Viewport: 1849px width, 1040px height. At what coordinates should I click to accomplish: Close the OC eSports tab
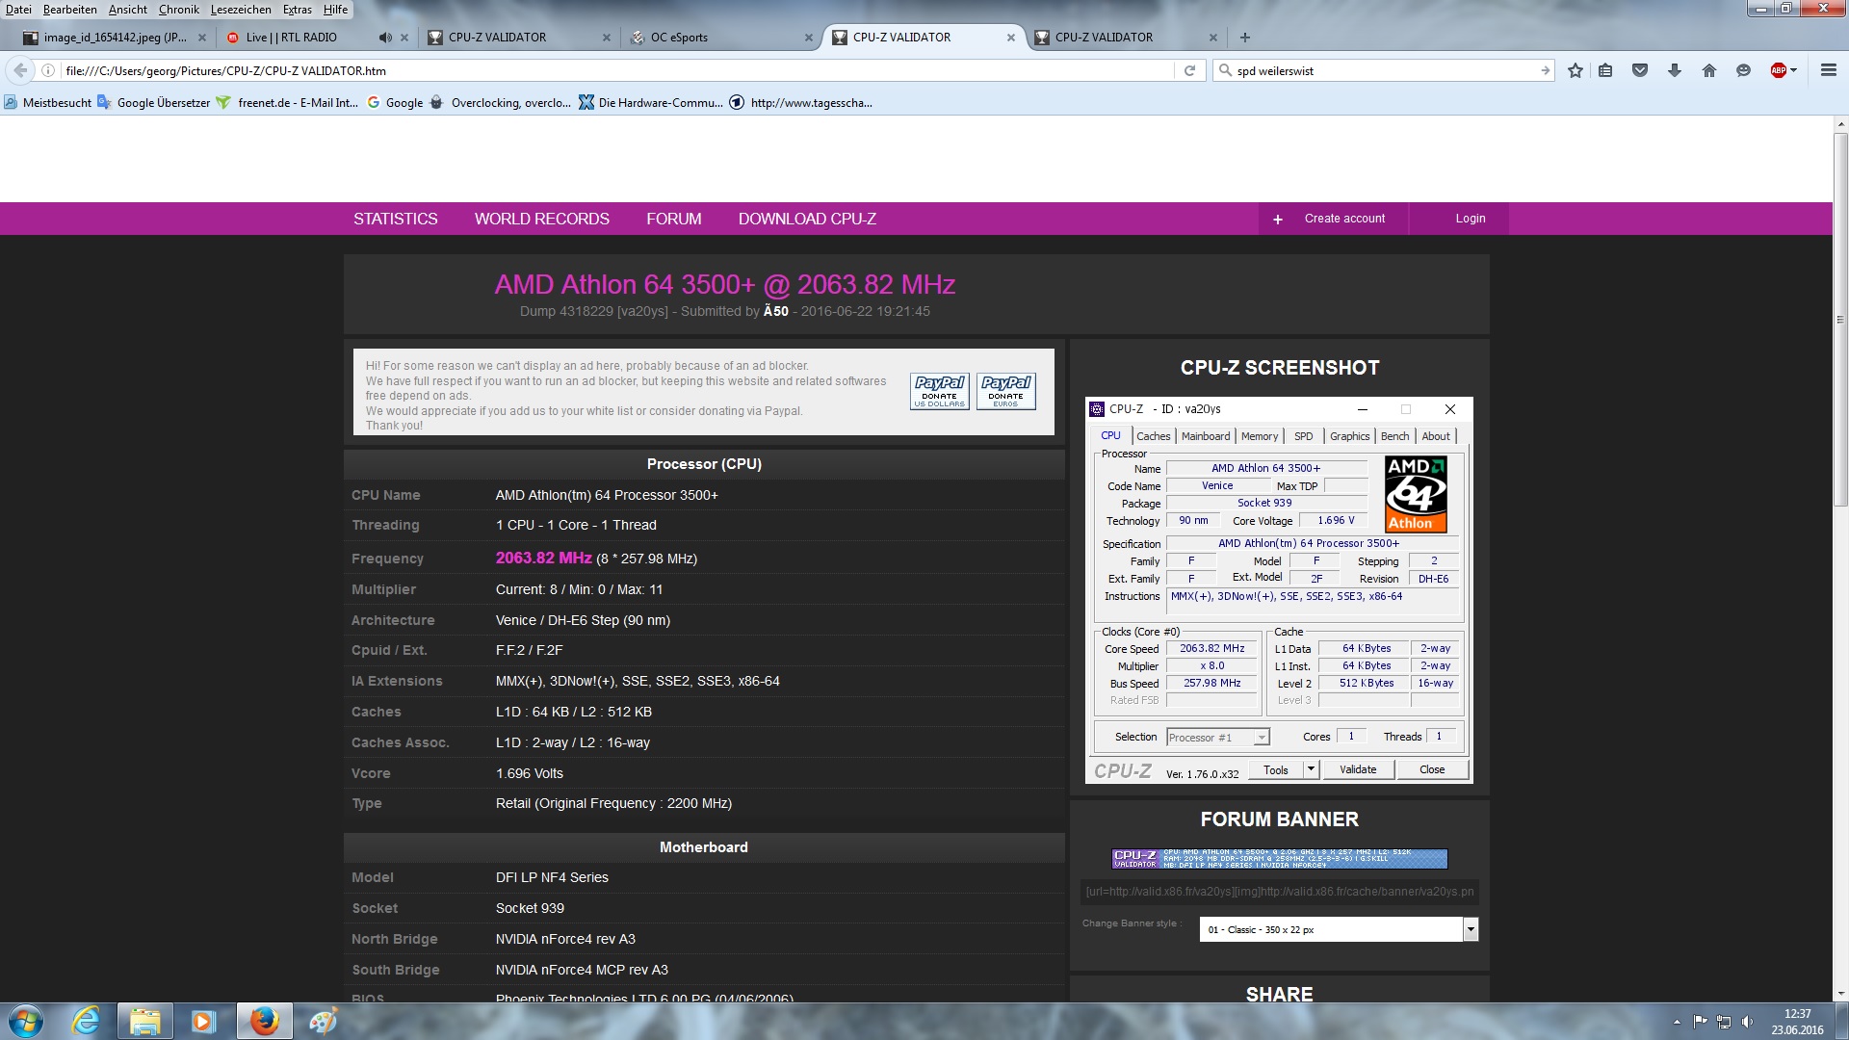808,38
